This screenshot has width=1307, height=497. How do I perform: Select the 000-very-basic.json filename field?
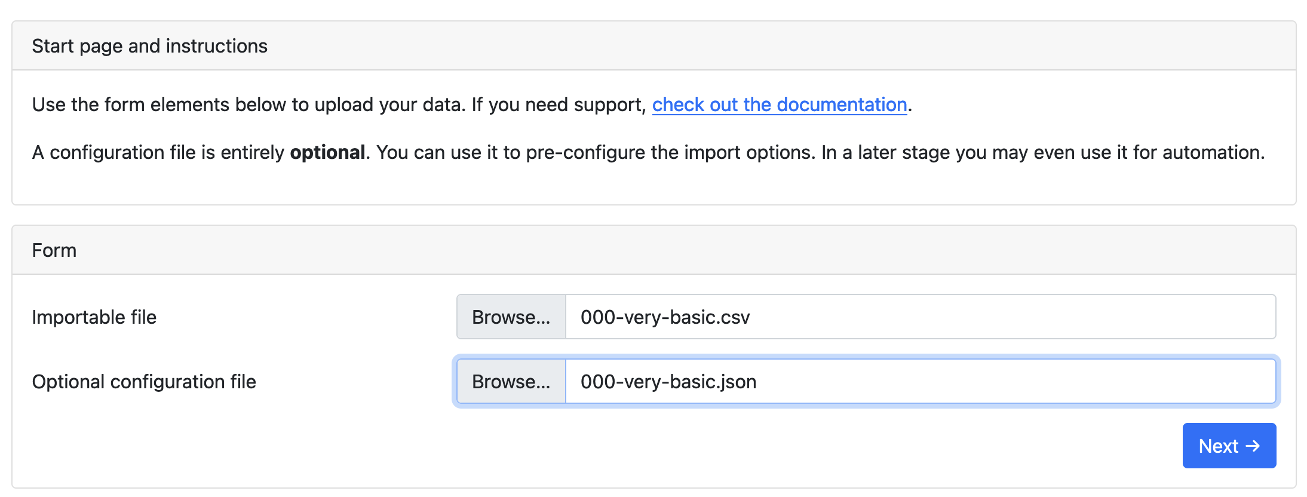[x=668, y=381]
